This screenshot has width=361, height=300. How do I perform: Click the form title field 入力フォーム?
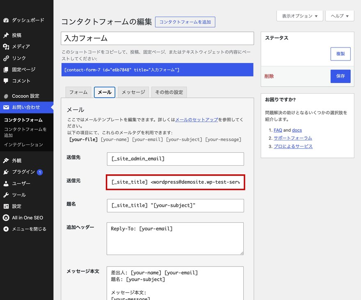[x=158, y=38]
